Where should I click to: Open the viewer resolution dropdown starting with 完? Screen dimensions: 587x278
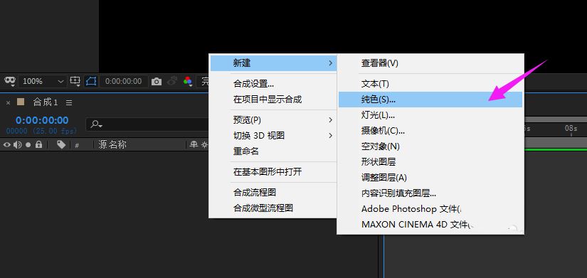tap(203, 81)
